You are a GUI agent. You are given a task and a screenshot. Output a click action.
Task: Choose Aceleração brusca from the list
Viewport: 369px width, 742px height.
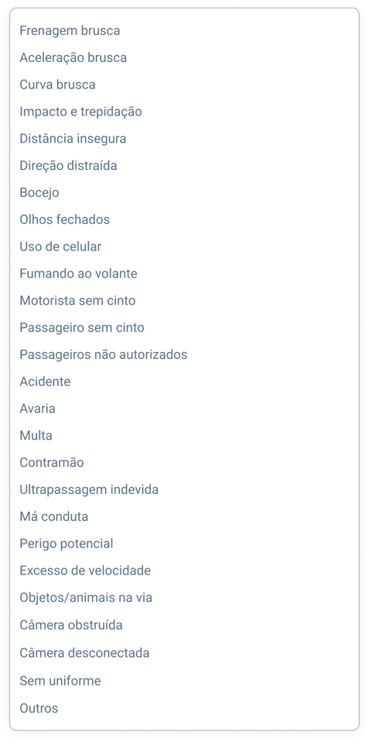pyautogui.click(x=184, y=57)
